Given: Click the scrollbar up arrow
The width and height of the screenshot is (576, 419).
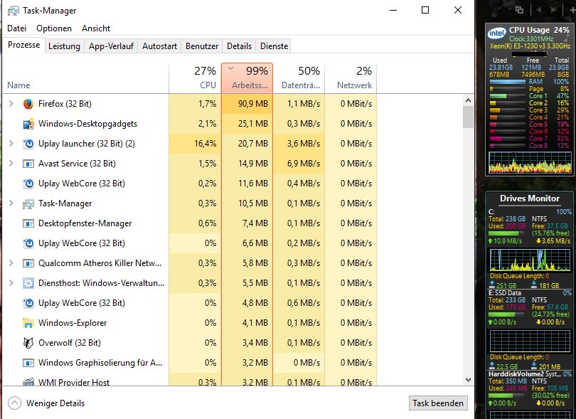Looking at the screenshot, I should click(468, 100).
